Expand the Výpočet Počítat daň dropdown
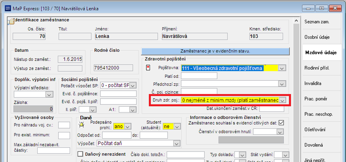Screen dimensions: 346x162 coord(176,143)
